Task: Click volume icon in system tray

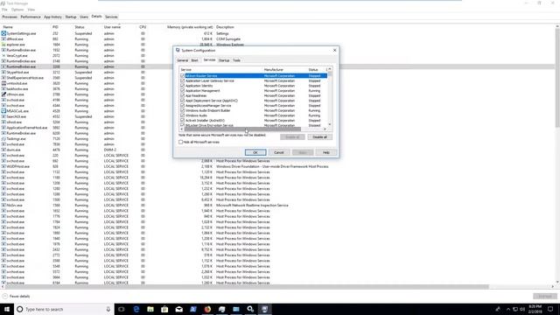Action: (522, 309)
